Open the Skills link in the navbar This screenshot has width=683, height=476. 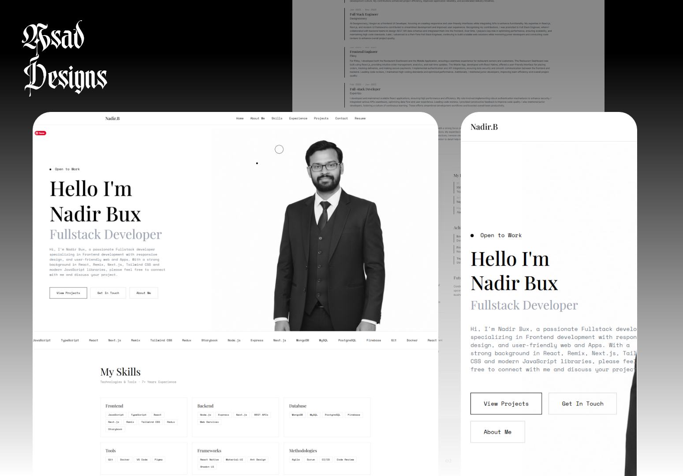pos(277,118)
